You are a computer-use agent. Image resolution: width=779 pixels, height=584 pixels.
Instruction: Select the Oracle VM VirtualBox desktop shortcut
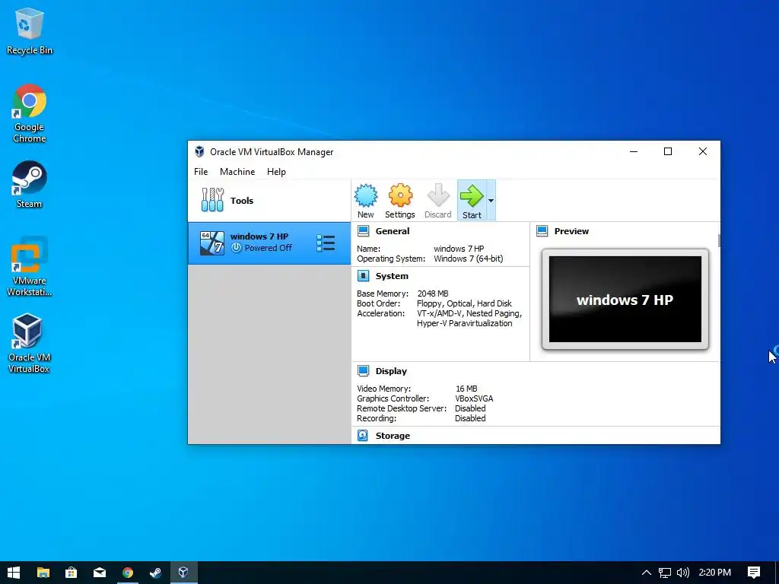(x=29, y=343)
